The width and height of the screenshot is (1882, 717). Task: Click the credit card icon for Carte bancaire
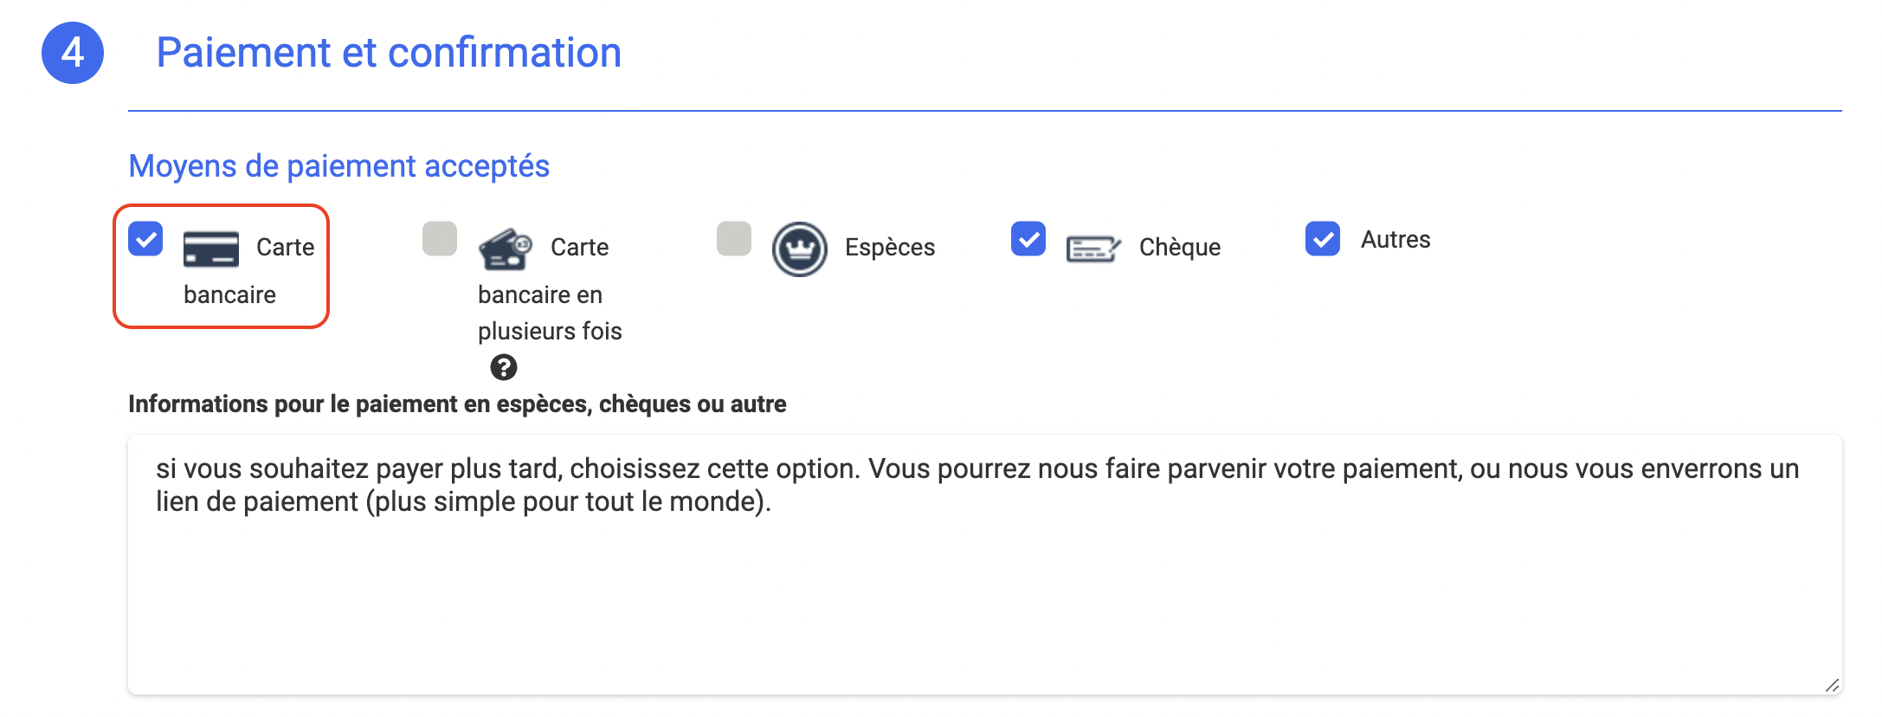[210, 249]
